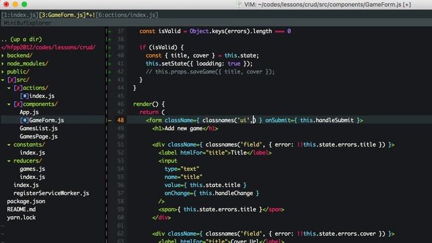Click the public/ folder name
The height and width of the screenshot is (243, 432).
(x=18, y=72)
